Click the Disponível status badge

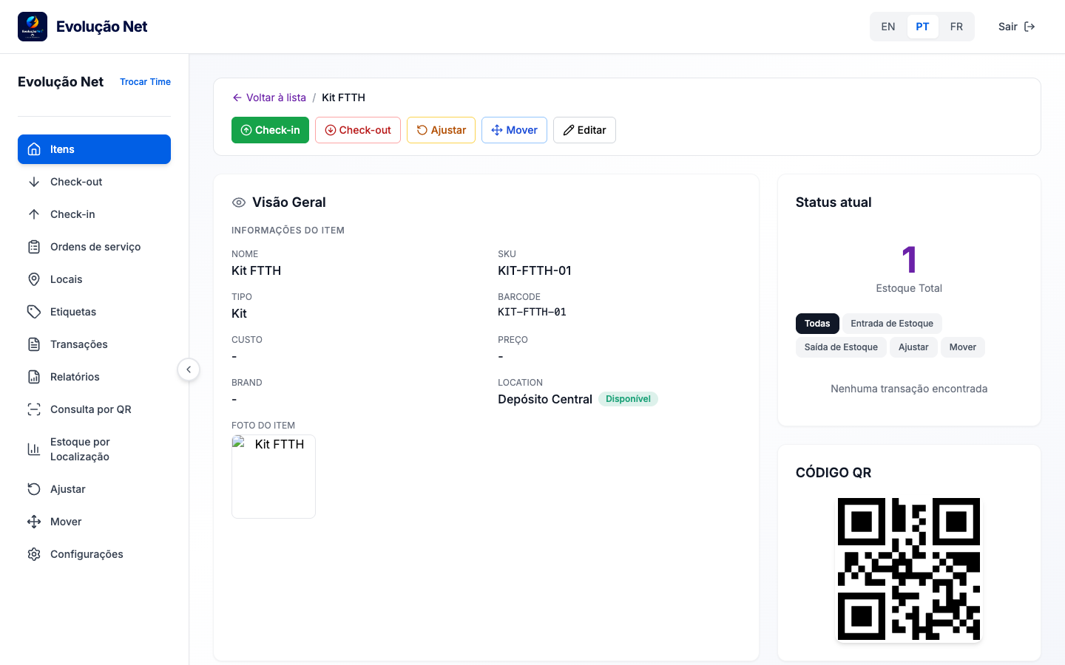(628, 399)
